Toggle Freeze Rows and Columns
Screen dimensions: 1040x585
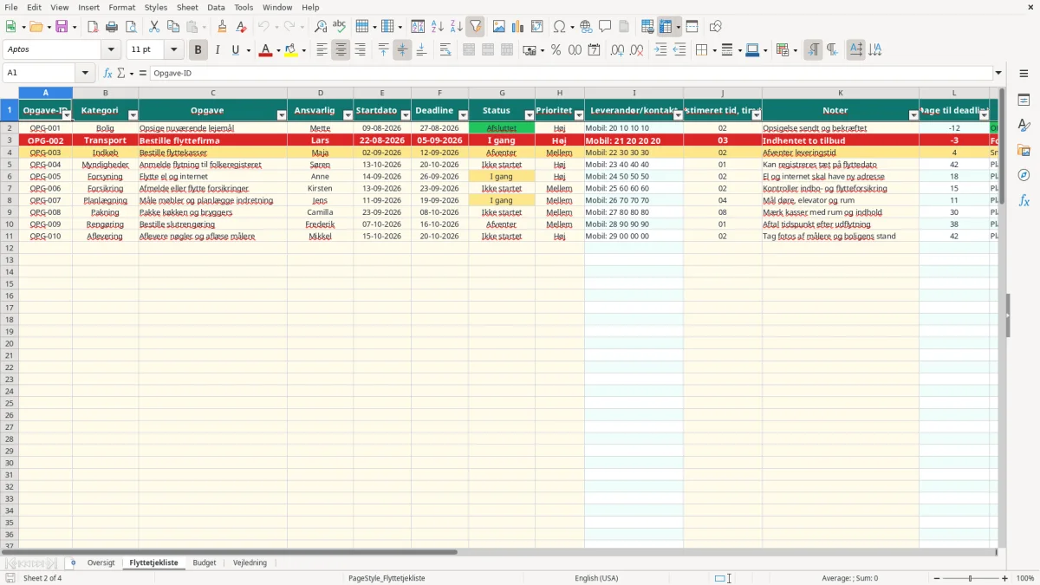(666, 27)
